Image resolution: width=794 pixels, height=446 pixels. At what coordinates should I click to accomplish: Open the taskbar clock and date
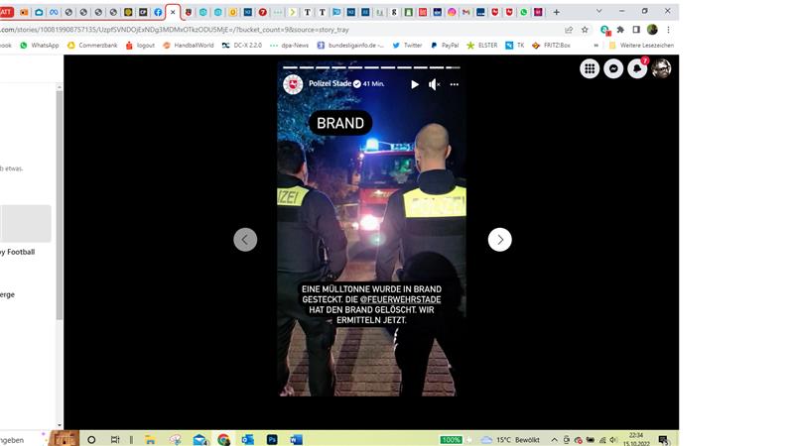click(x=636, y=439)
